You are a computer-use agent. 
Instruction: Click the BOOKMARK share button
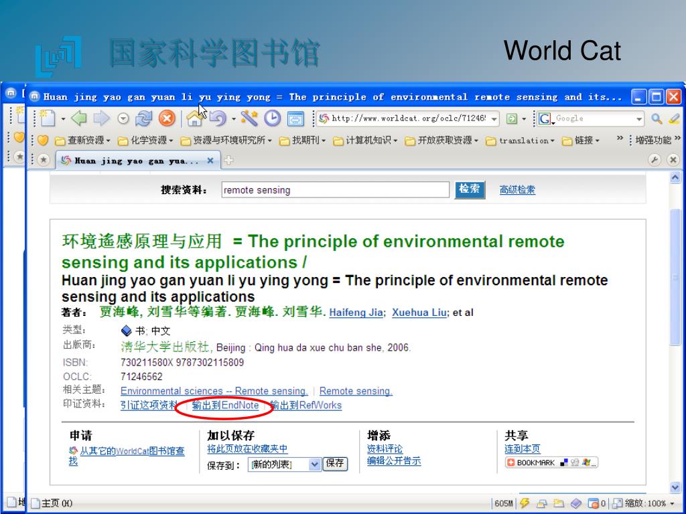tap(551, 462)
